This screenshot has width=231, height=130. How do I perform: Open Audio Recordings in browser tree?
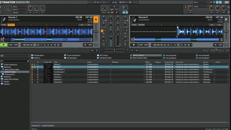coord(11,79)
